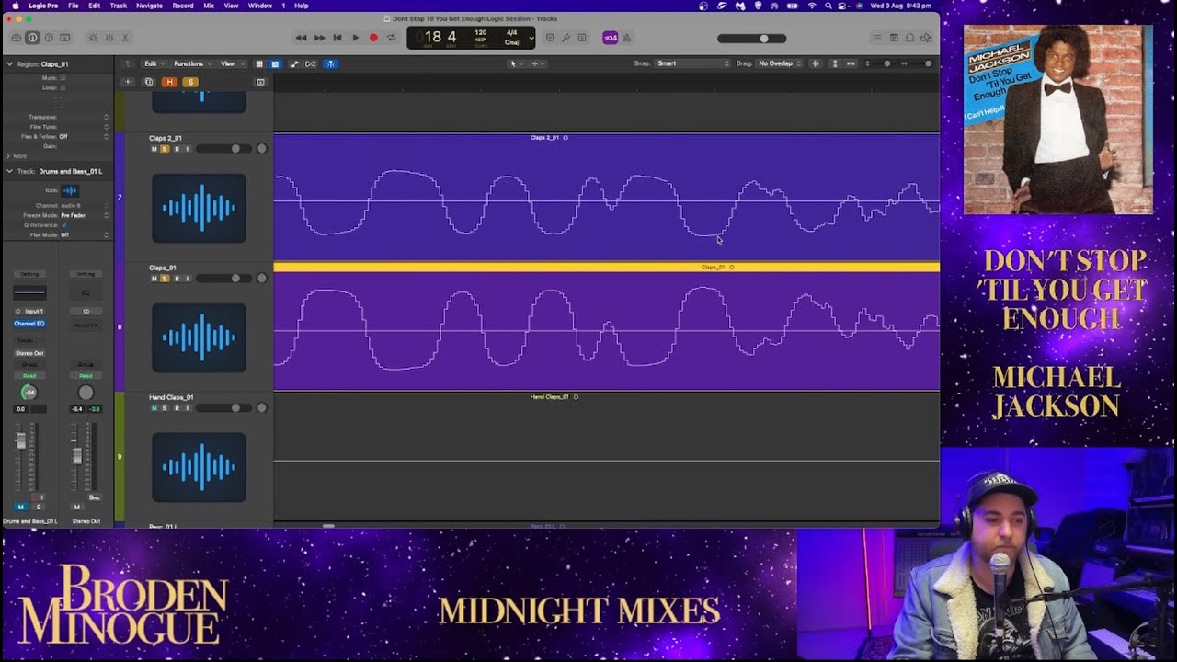Tick the Region Loop checkbox

[63, 87]
